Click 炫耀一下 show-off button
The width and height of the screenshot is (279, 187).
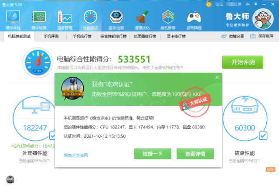coord(153,154)
